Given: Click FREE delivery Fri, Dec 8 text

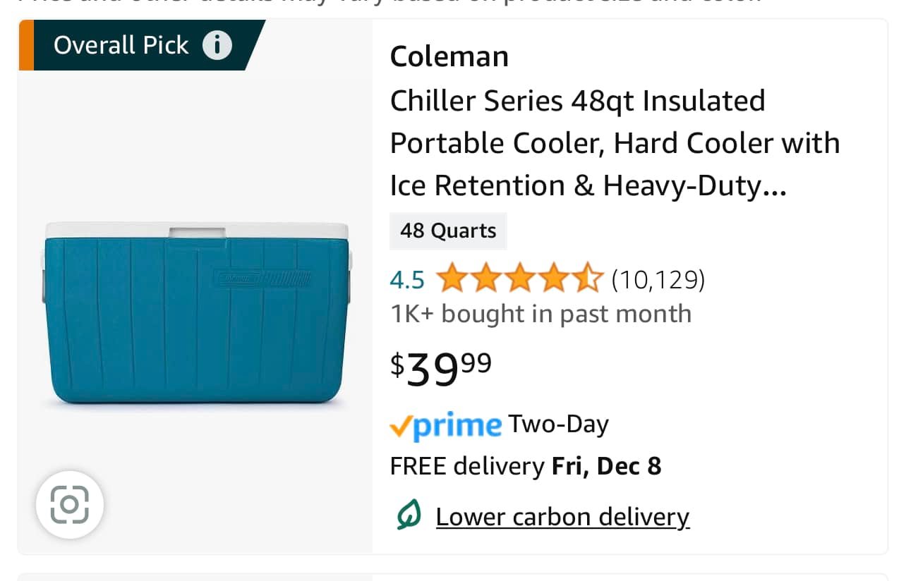Looking at the screenshot, I should (526, 466).
